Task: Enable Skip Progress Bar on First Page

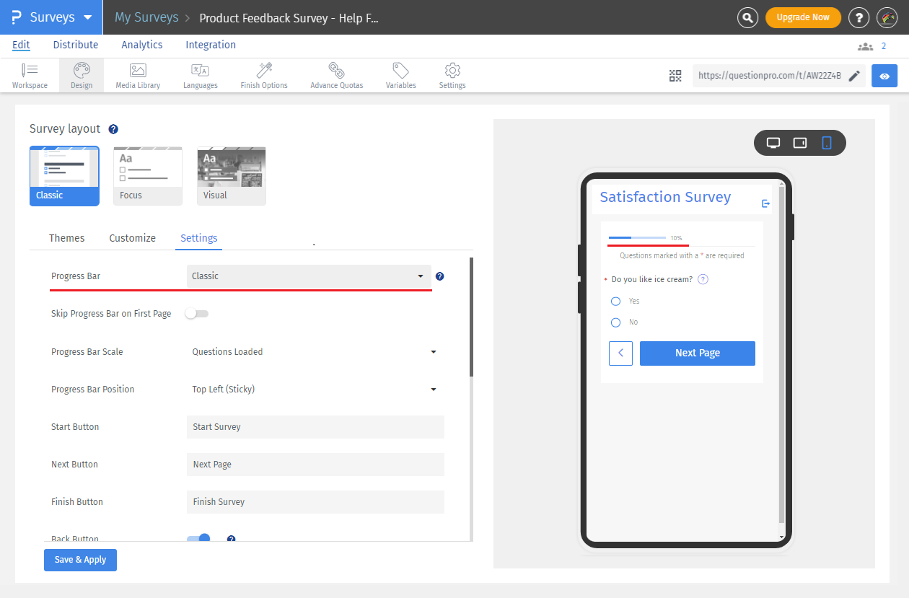Action: coord(196,313)
